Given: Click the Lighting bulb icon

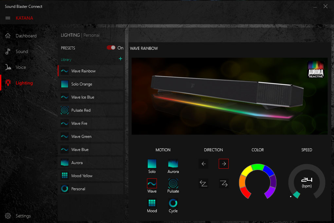Looking at the screenshot, I should point(8,83).
